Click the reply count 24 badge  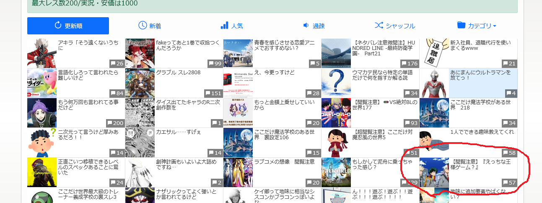[117, 182]
